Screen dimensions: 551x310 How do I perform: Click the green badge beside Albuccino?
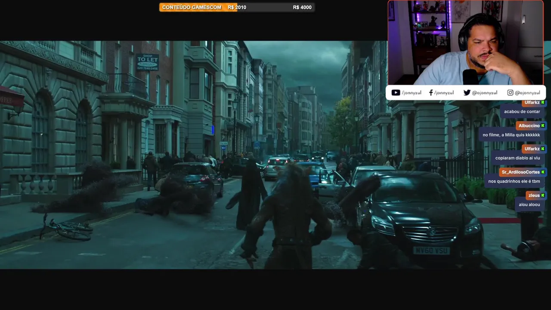pyautogui.click(x=543, y=126)
